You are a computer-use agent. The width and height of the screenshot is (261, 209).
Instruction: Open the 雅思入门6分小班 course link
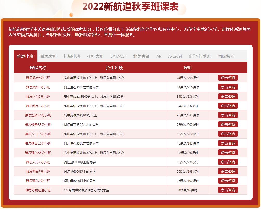tap(38, 96)
